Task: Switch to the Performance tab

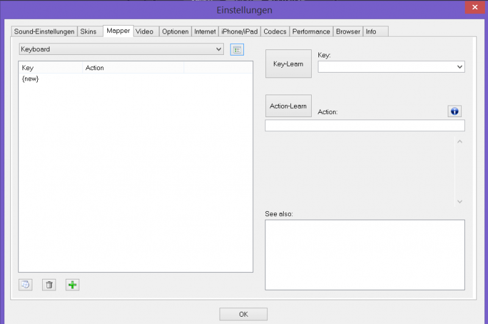Action: coord(311,32)
